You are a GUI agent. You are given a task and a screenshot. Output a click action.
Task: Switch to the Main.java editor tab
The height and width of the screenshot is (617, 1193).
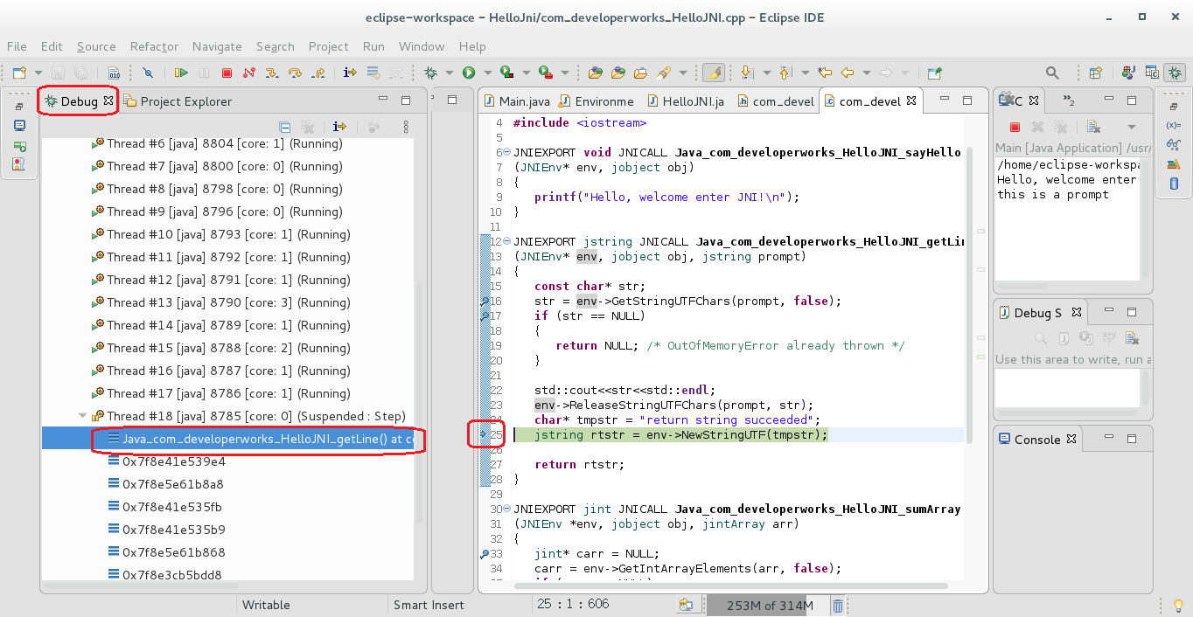tap(517, 101)
